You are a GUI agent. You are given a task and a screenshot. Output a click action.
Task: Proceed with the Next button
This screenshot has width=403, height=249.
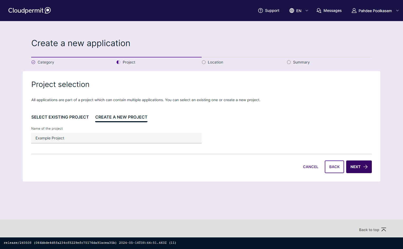(359, 167)
